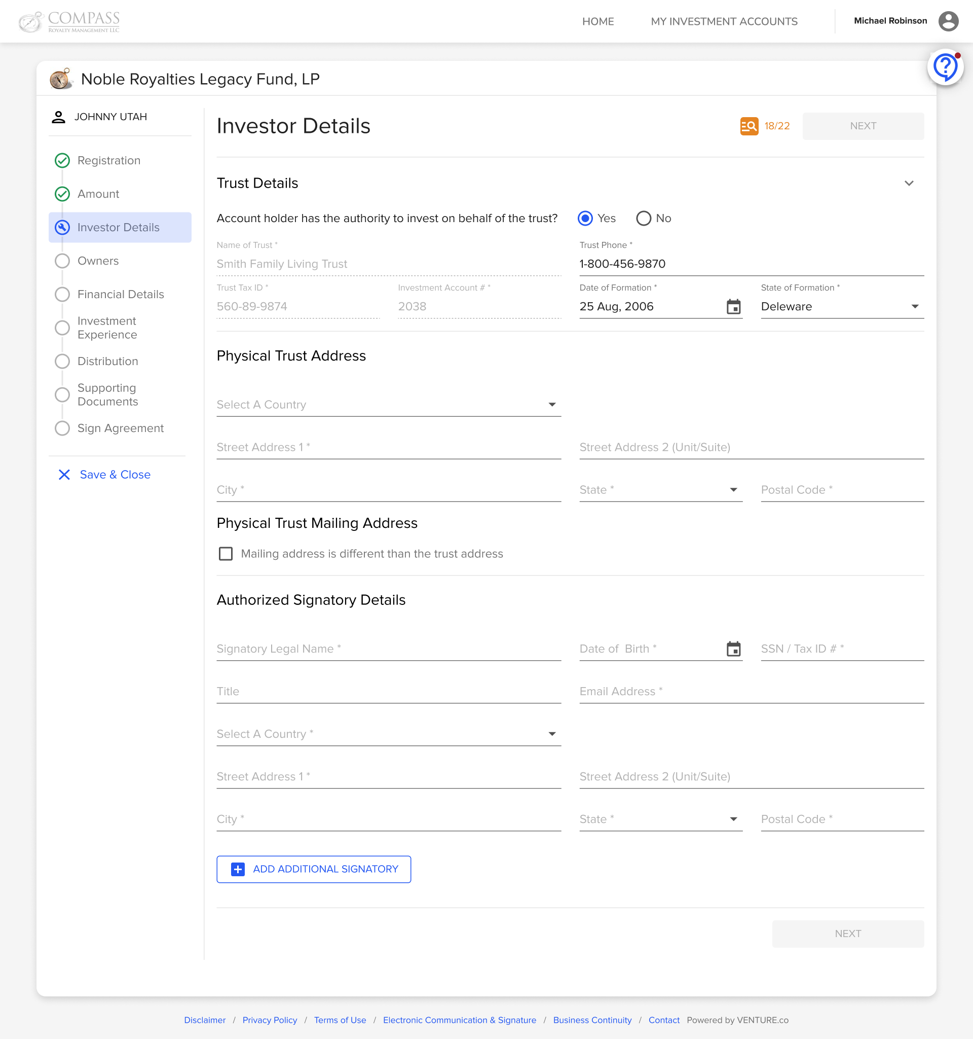973x1039 pixels.
Task: Click plus icon on Add Additional Signatory
Action: (x=238, y=869)
